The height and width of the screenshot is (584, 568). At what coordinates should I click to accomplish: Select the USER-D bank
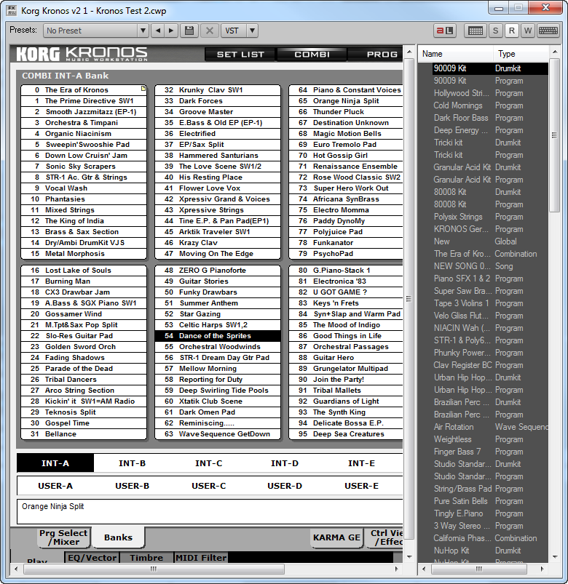[x=285, y=486]
